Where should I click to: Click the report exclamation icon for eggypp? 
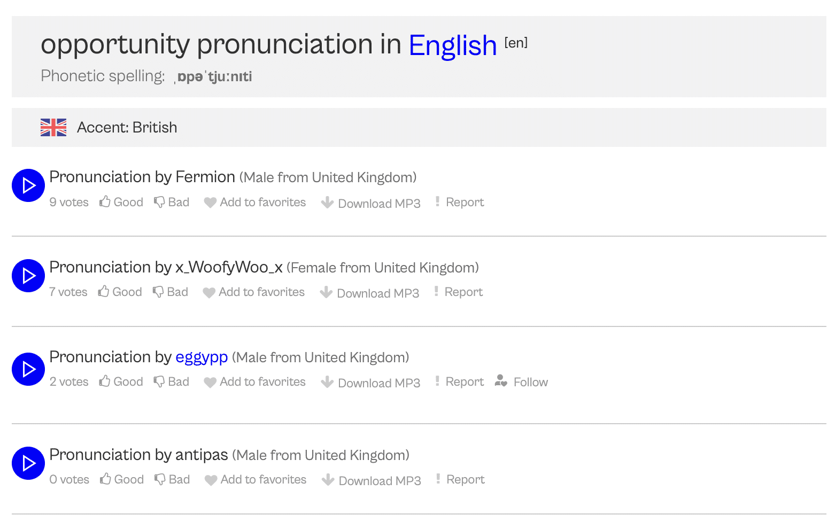click(x=437, y=381)
